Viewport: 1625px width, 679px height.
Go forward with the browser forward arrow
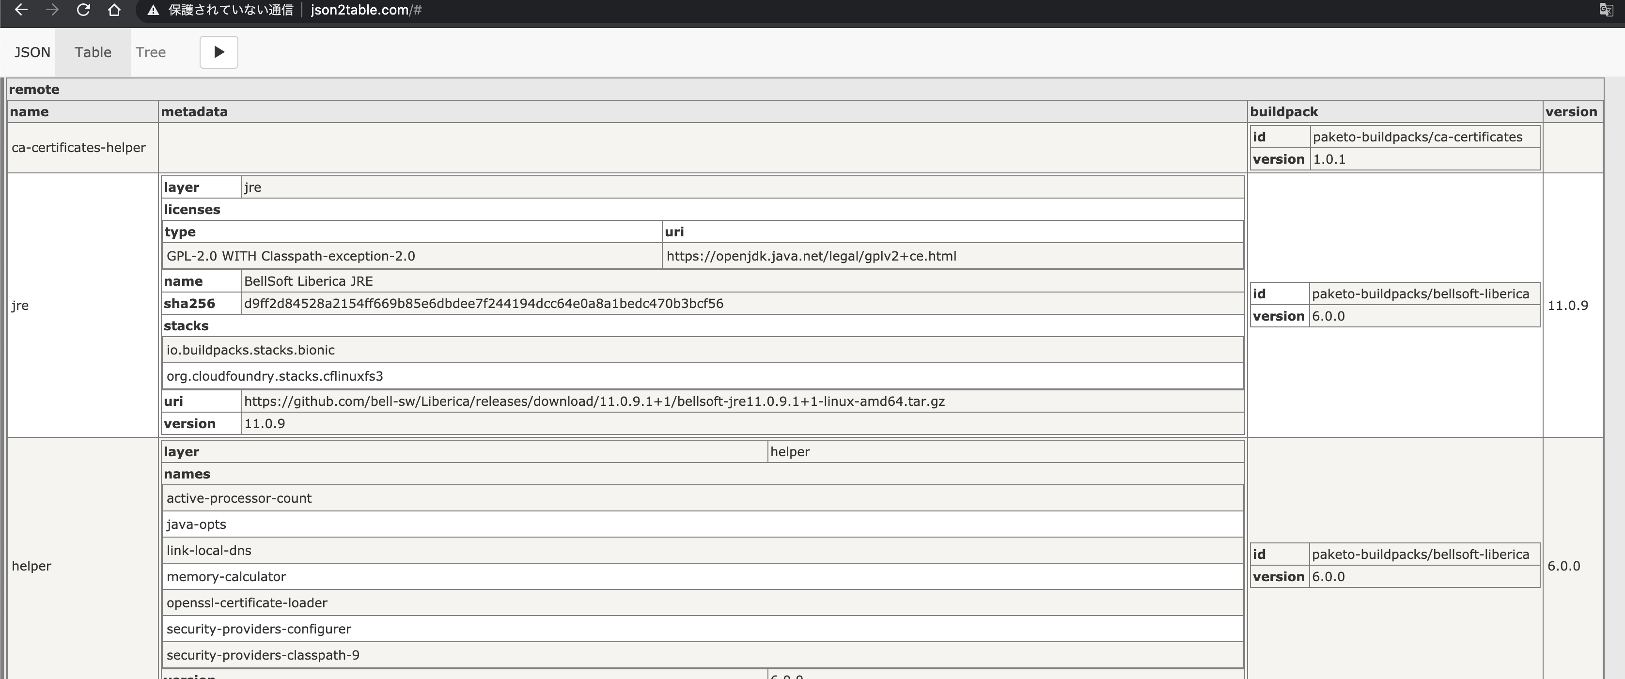pyautogui.click(x=52, y=10)
